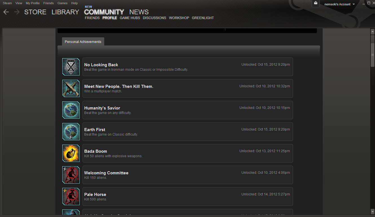Click the Bada Boom achievement title
This screenshot has height=217, width=375.
pyautogui.click(x=96, y=151)
